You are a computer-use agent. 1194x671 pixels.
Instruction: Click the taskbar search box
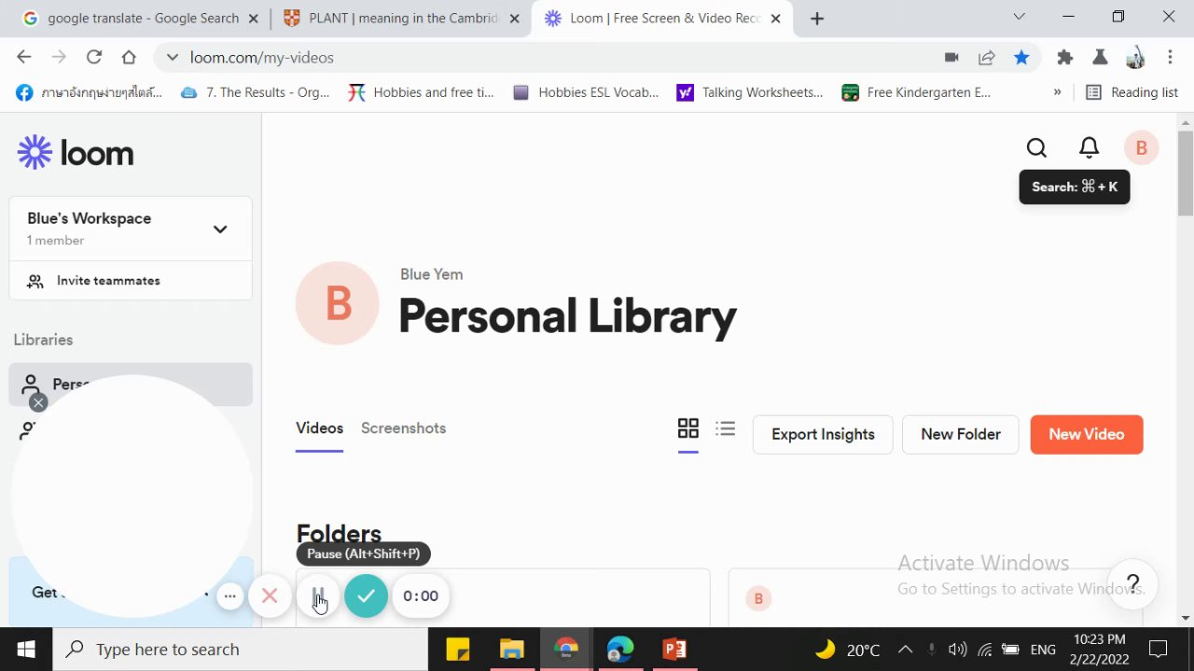[x=240, y=650]
